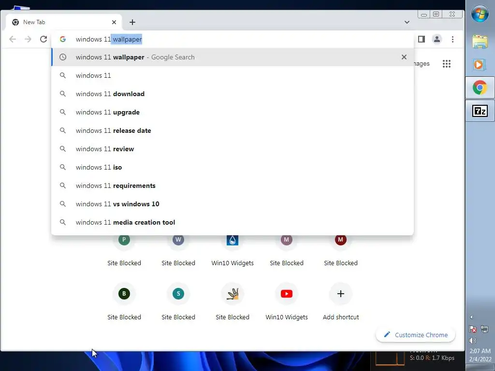Reload the current page
Image resolution: width=495 pixels, height=371 pixels.
44,39
